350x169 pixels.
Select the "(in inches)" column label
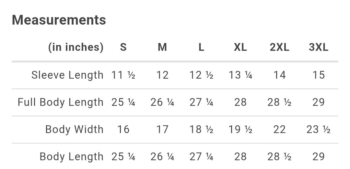tap(76, 47)
